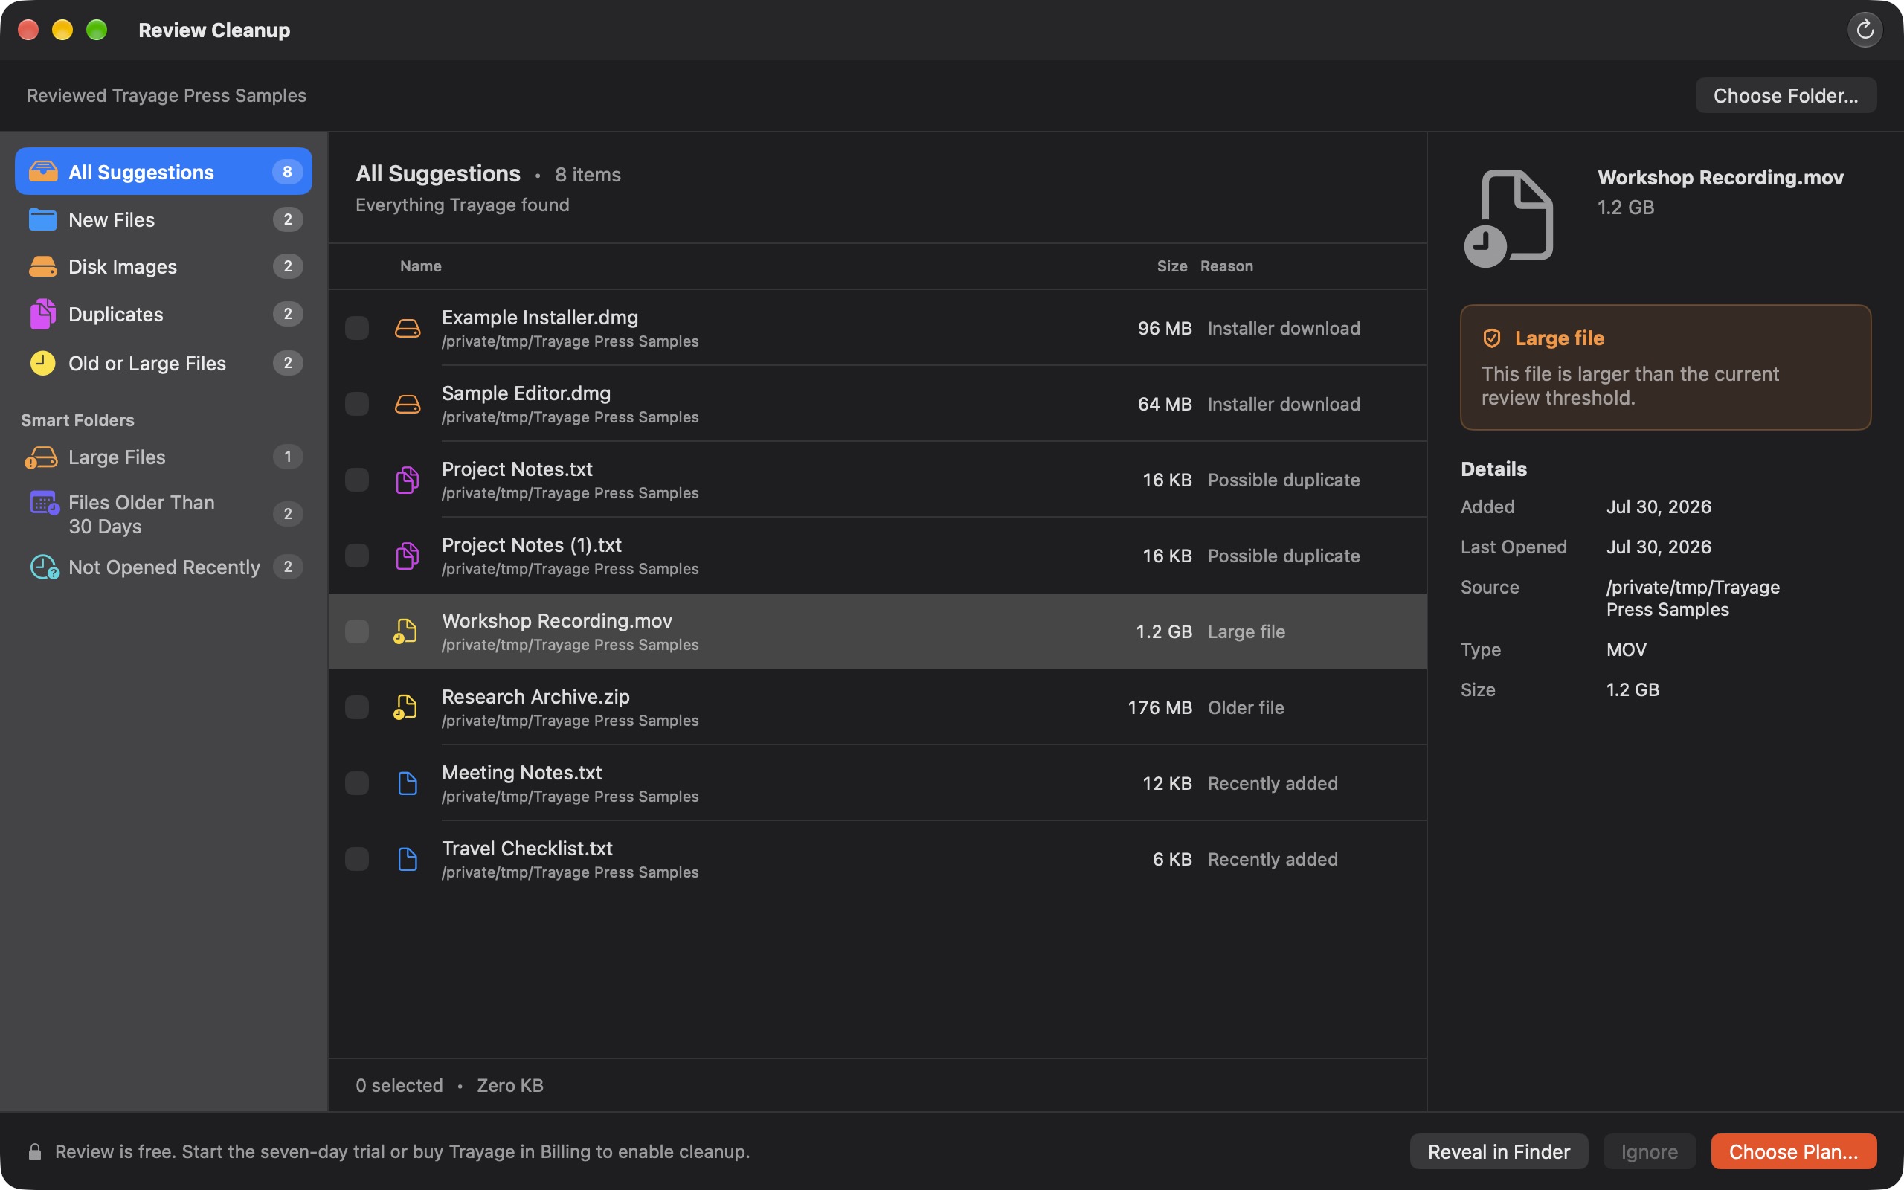Click the Not Opened Recently clock icon
The image size is (1904, 1190).
point(44,567)
